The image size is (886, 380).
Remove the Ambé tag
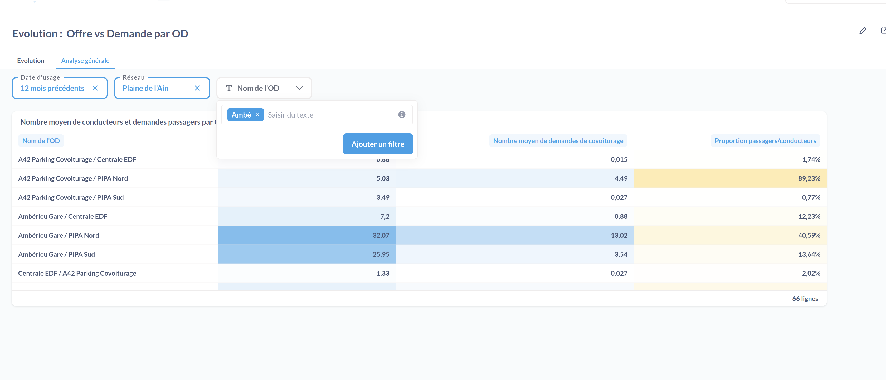coord(257,115)
